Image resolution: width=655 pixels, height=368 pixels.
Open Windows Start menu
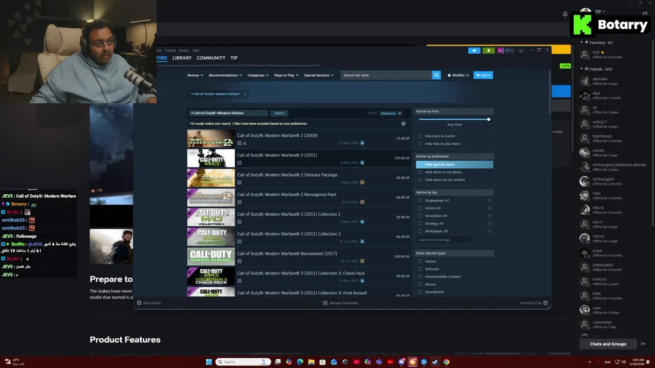click(209, 362)
